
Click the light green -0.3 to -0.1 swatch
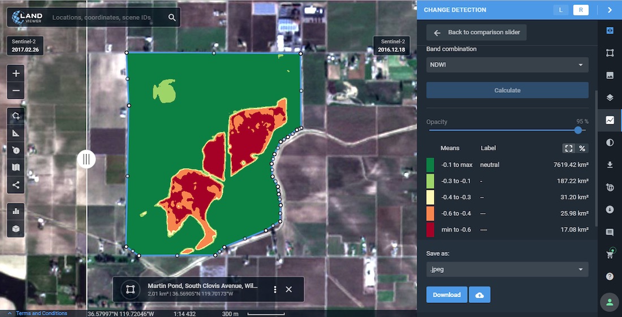click(430, 181)
